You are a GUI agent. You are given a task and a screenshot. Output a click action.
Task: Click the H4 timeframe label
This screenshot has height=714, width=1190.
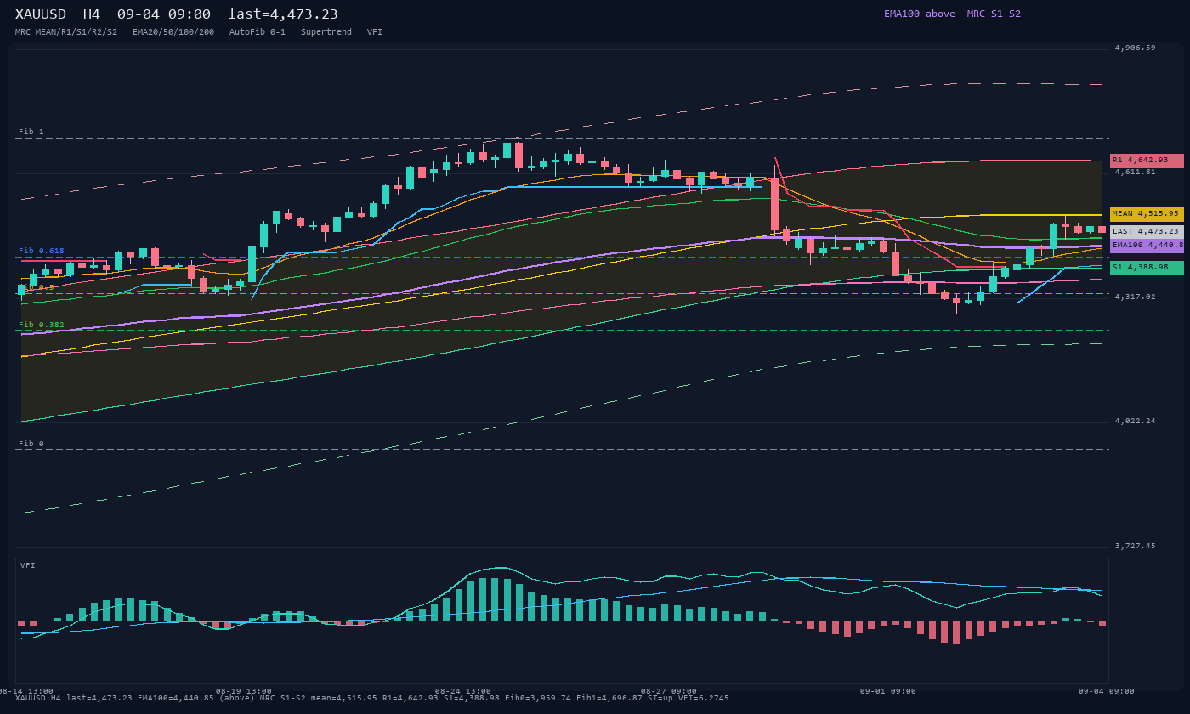[92, 14]
